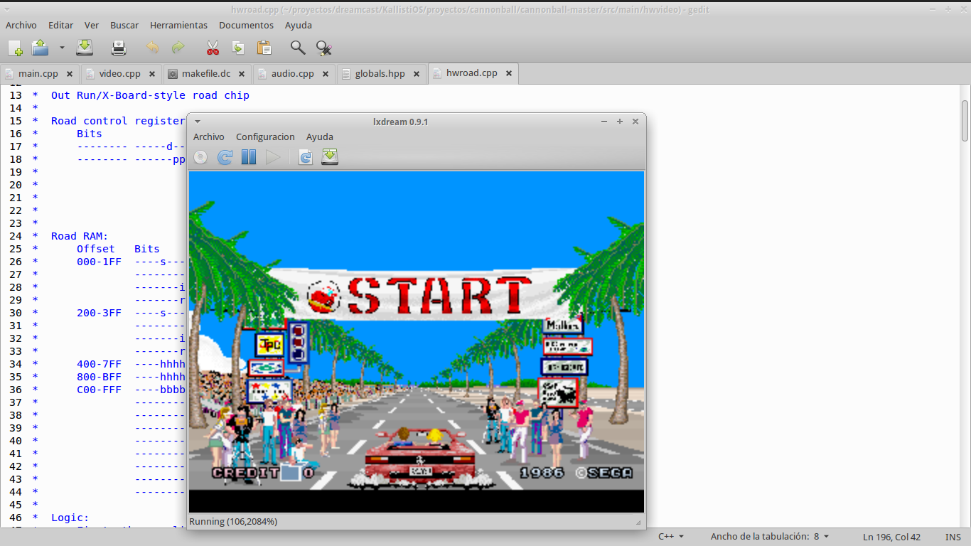Close the main.cpp tab
The image size is (971, 546).
[x=70, y=74]
